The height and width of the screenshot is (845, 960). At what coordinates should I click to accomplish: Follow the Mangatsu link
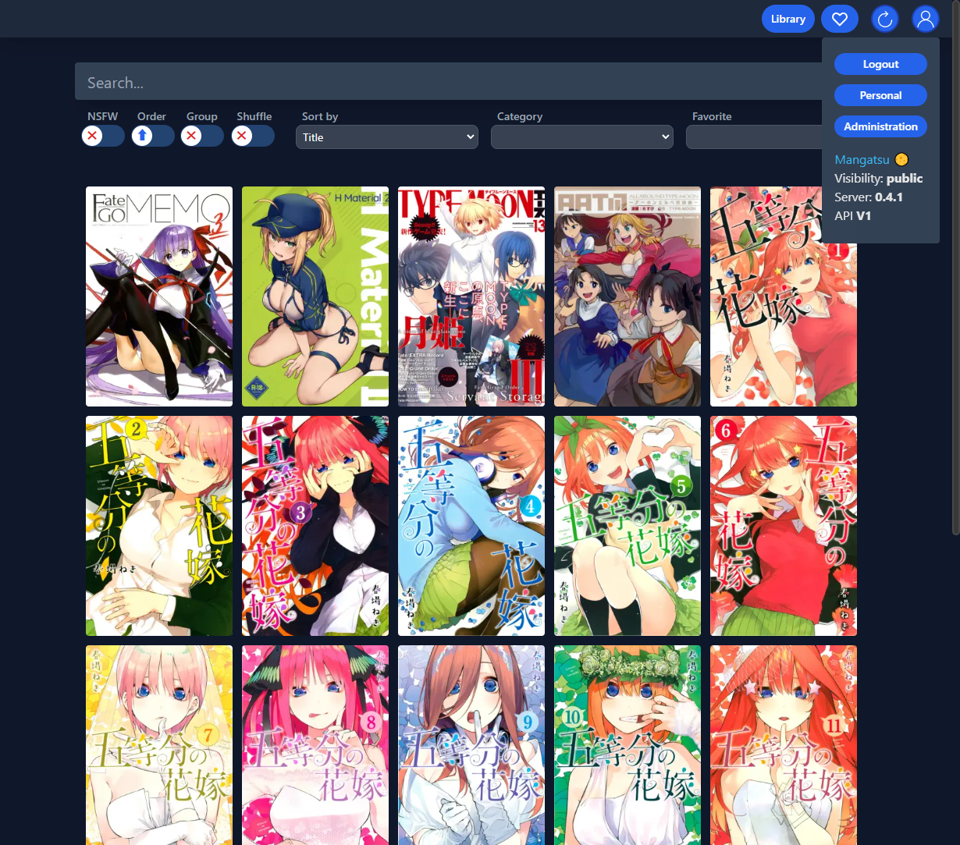coord(862,159)
